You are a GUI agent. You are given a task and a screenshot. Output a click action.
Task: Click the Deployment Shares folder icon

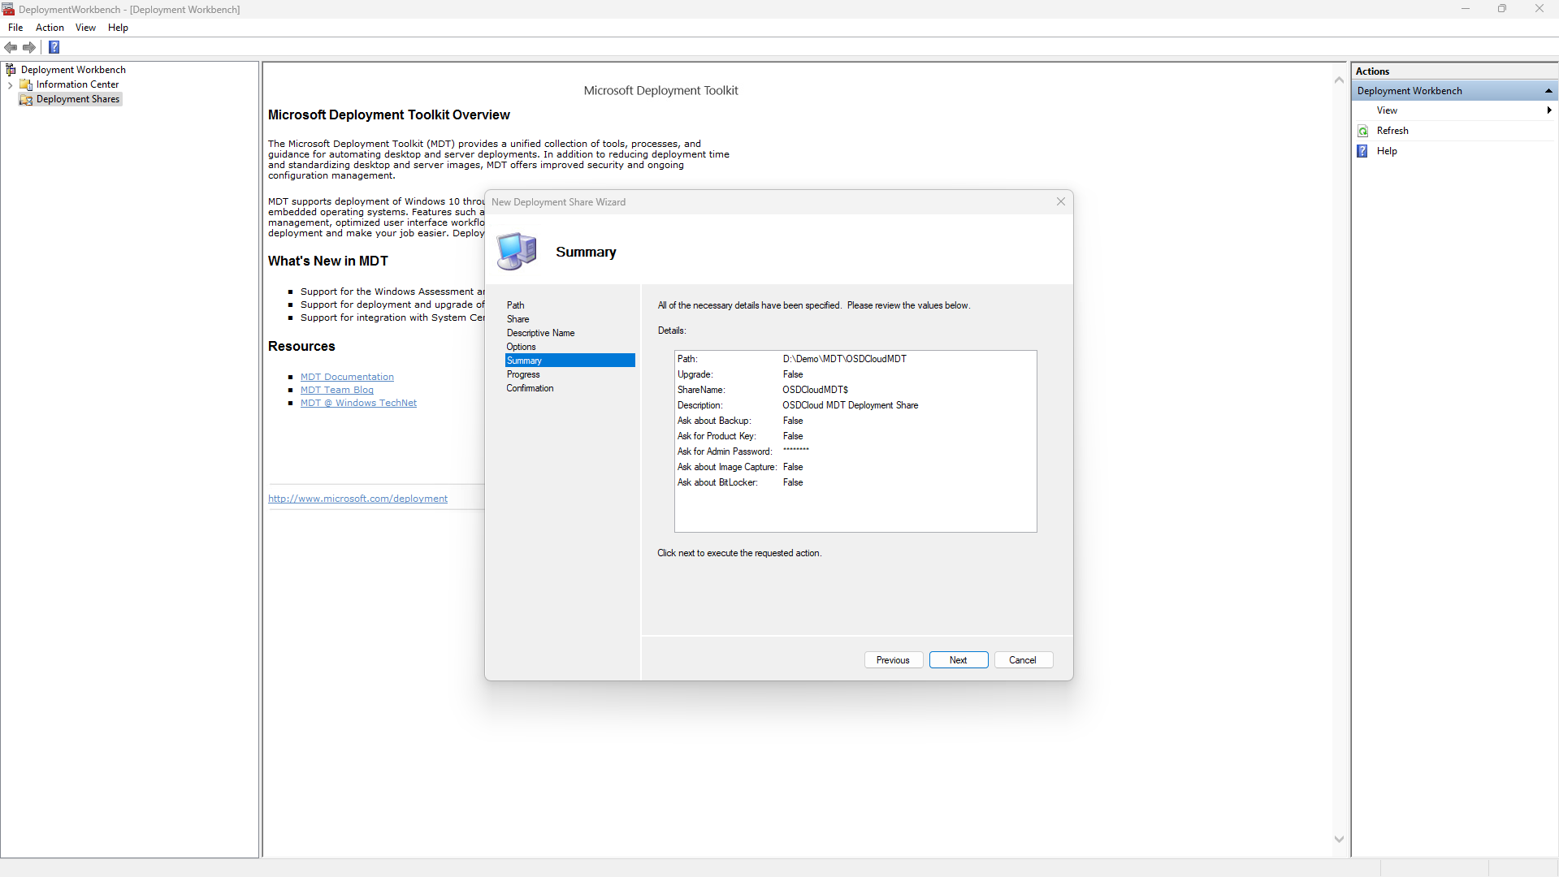26,99
